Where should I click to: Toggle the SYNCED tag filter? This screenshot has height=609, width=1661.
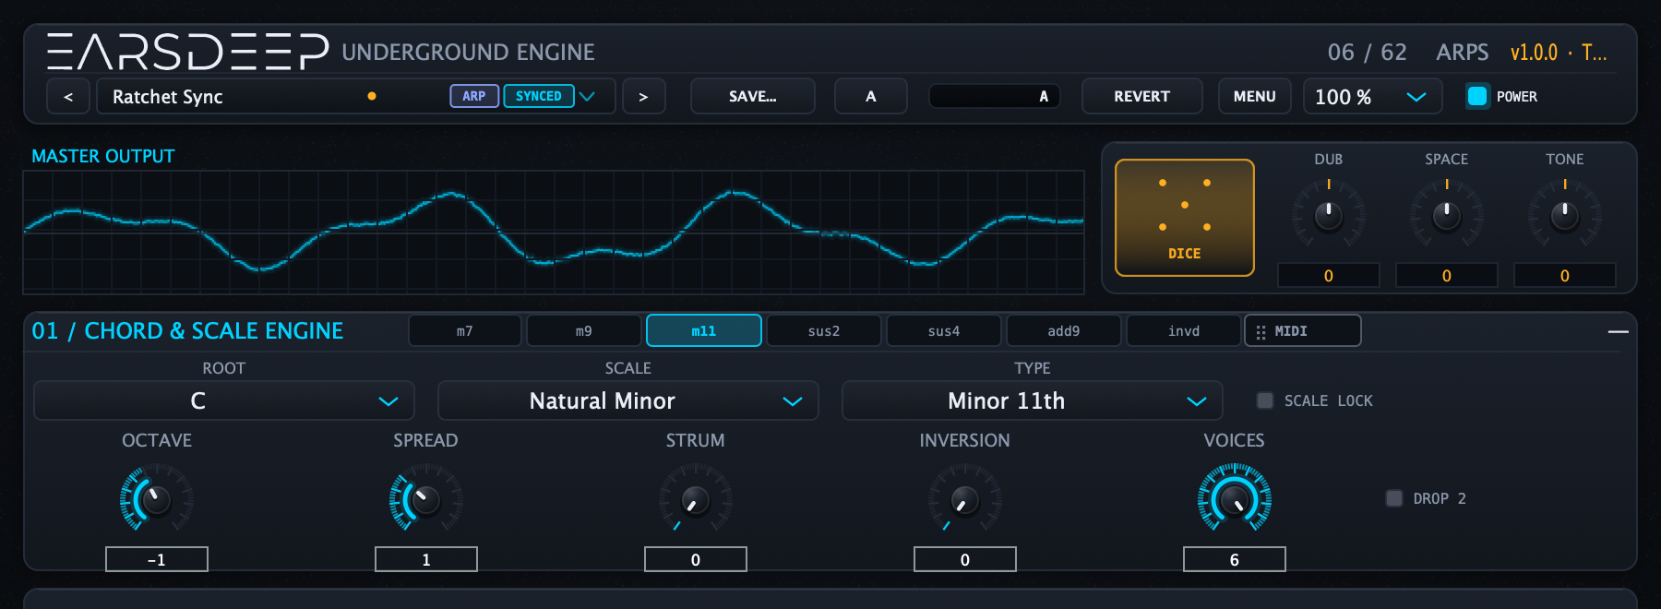tap(539, 96)
